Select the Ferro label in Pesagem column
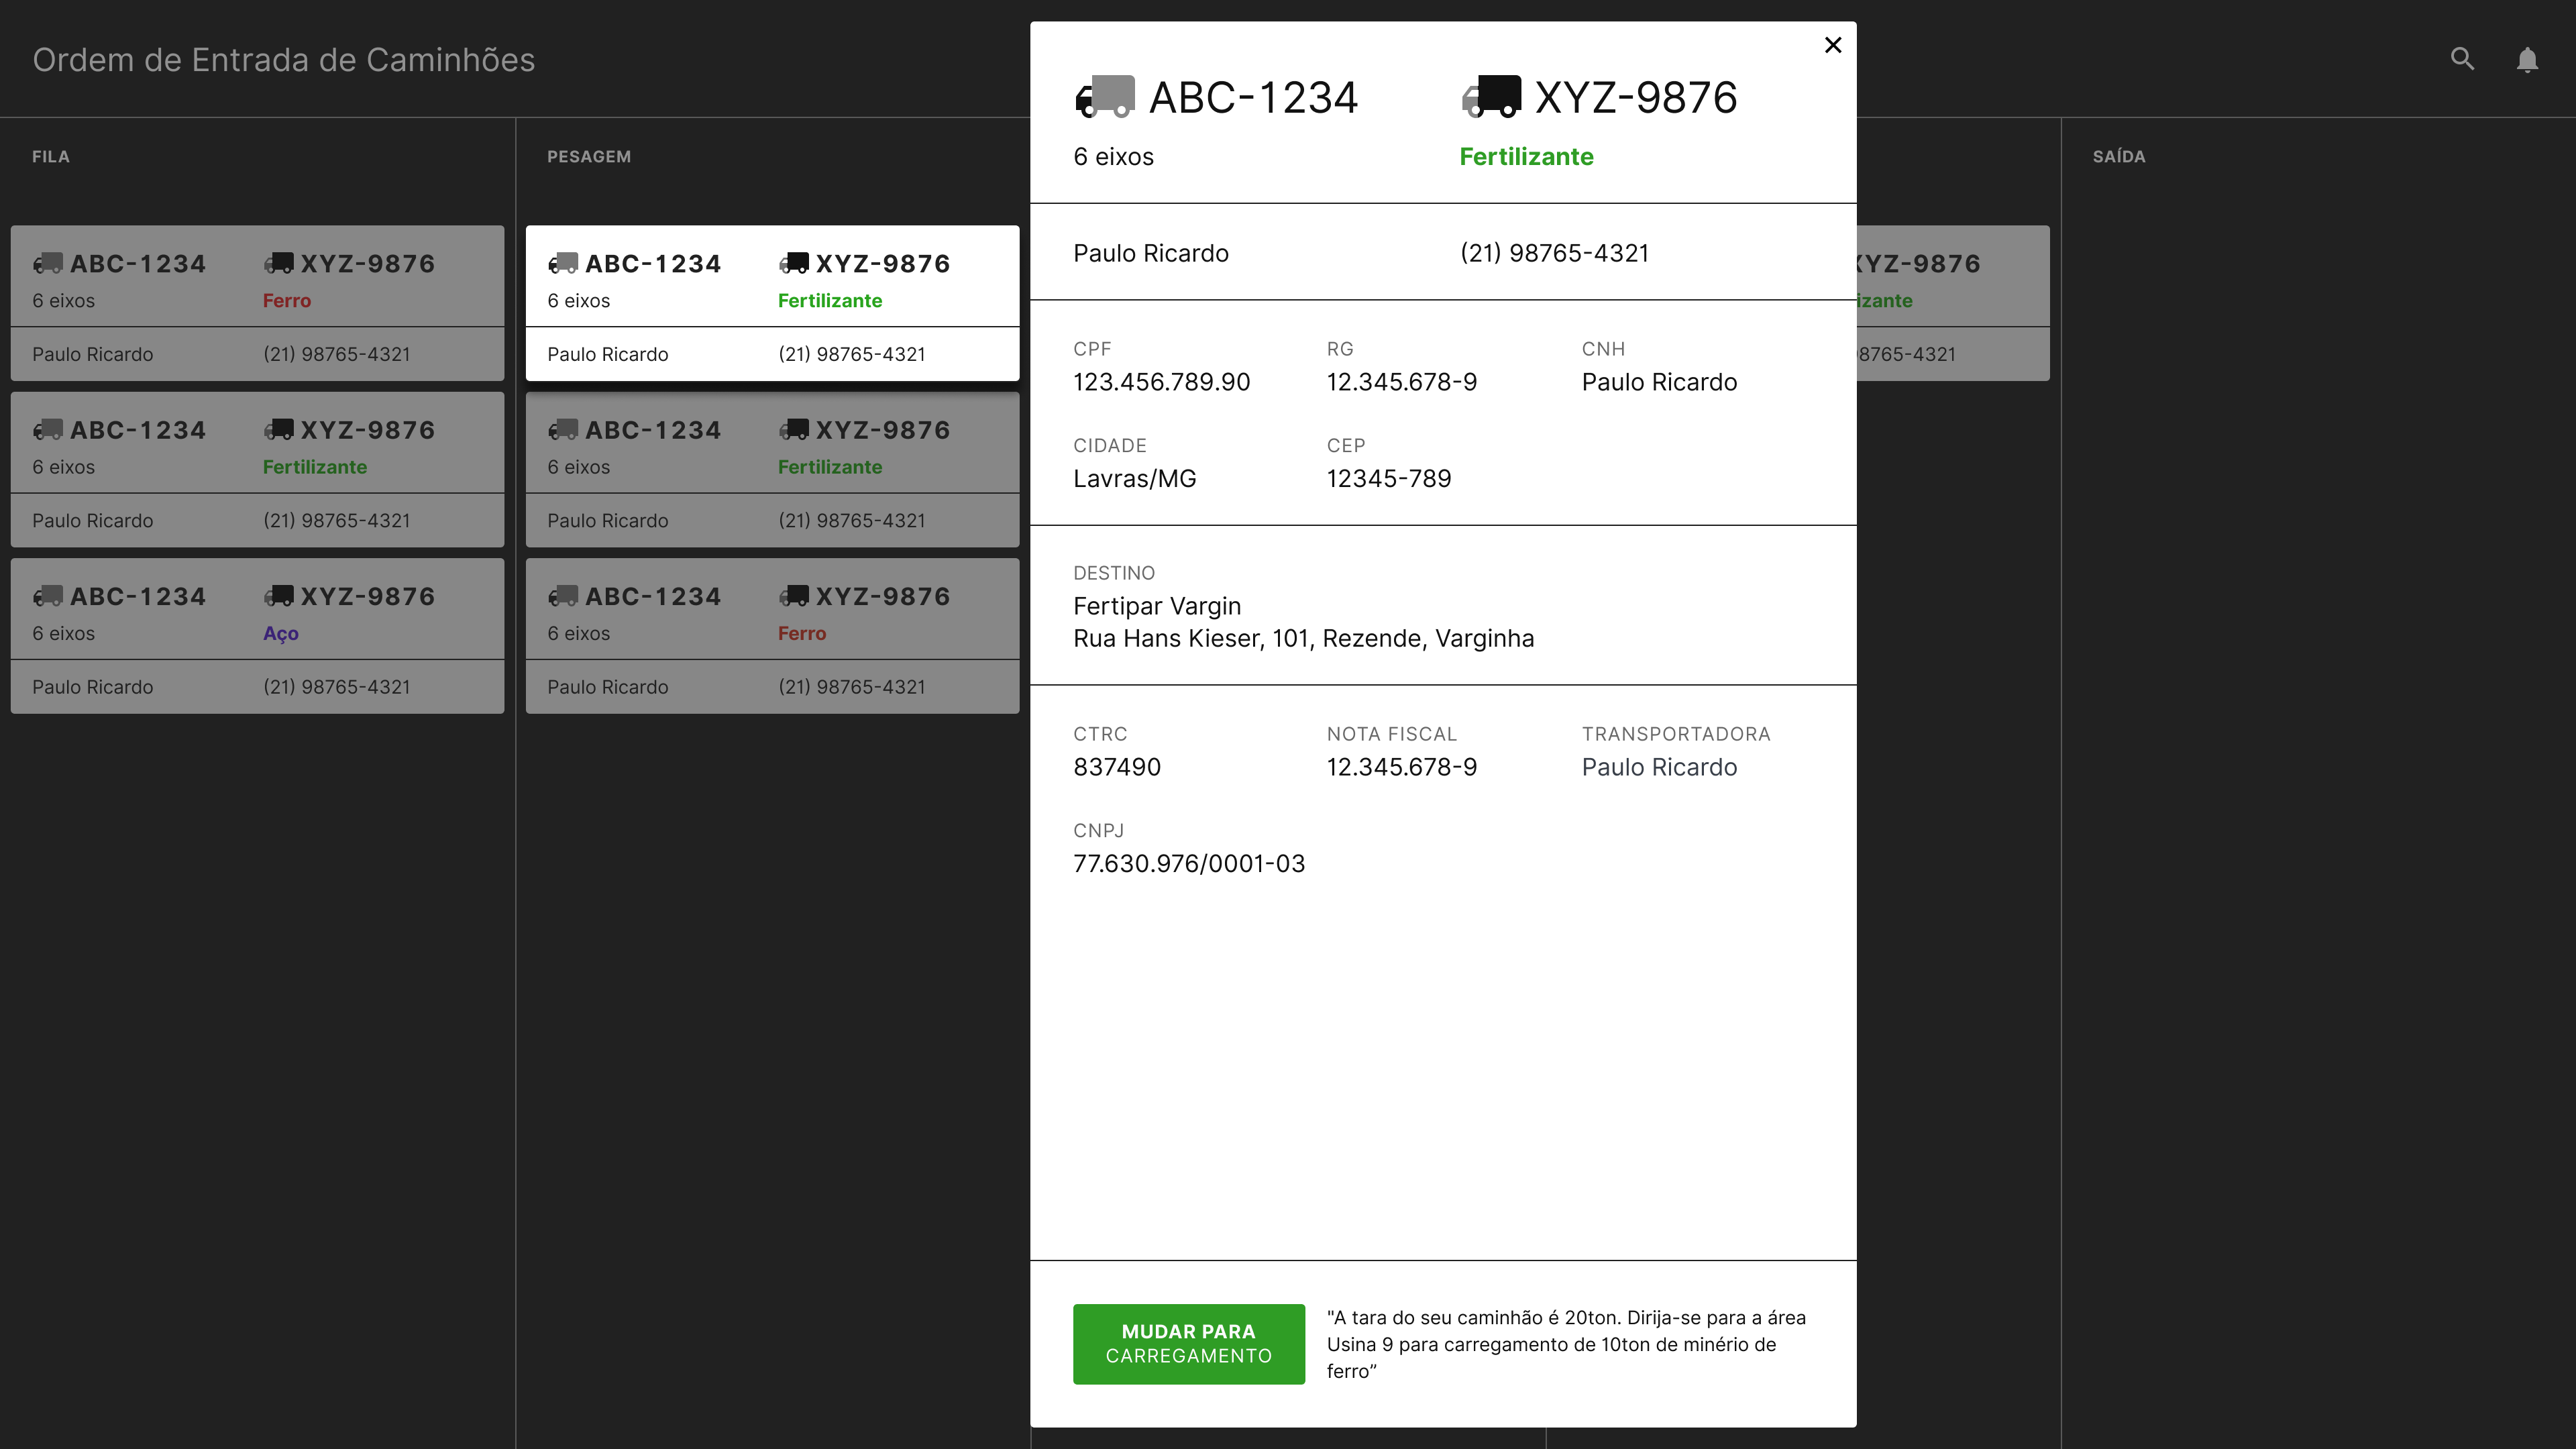 pyautogui.click(x=802, y=633)
